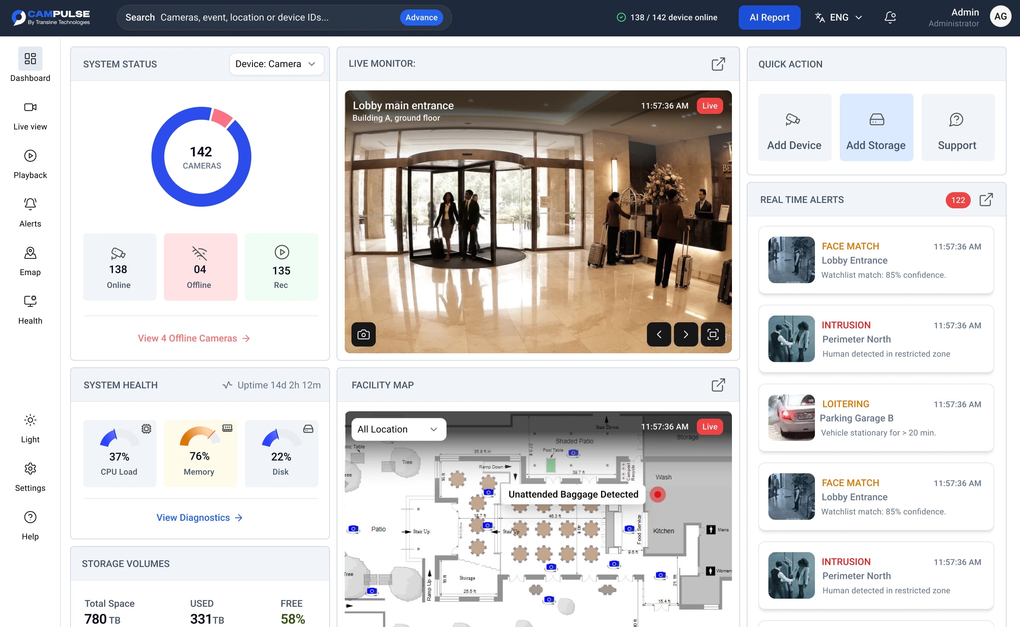Open the LOITERING Parking Garage B thumbnail
The width and height of the screenshot is (1020, 627).
pyautogui.click(x=791, y=418)
